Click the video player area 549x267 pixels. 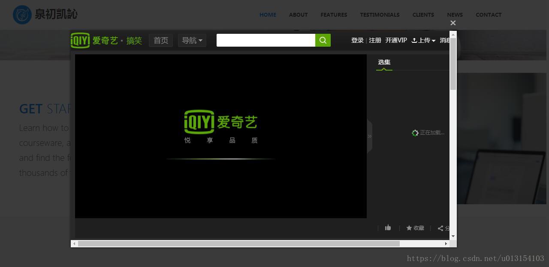(221, 136)
